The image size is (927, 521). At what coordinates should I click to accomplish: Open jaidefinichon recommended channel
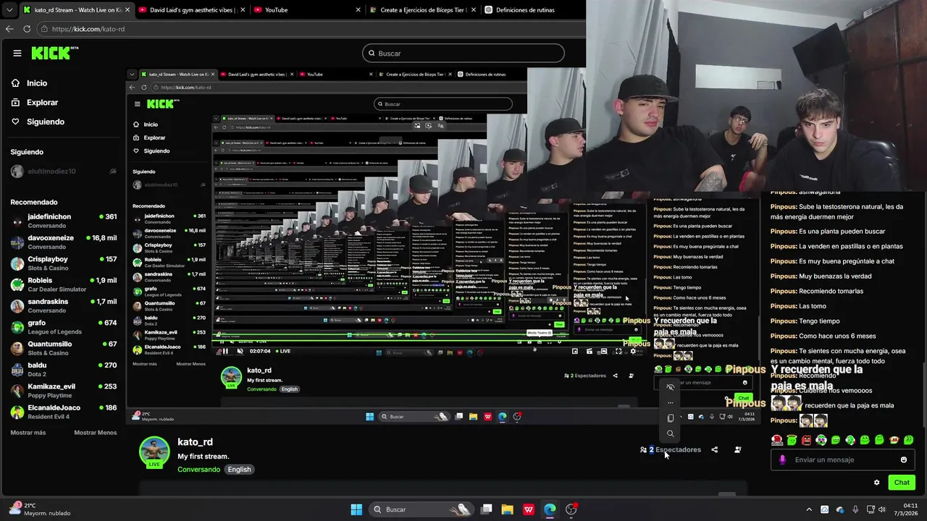pyautogui.click(x=64, y=221)
